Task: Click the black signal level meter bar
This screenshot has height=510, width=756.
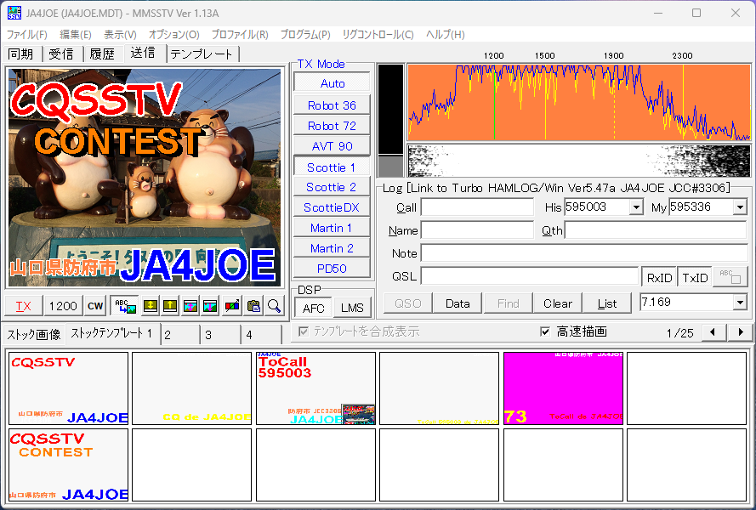Action: click(x=390, y=121)
